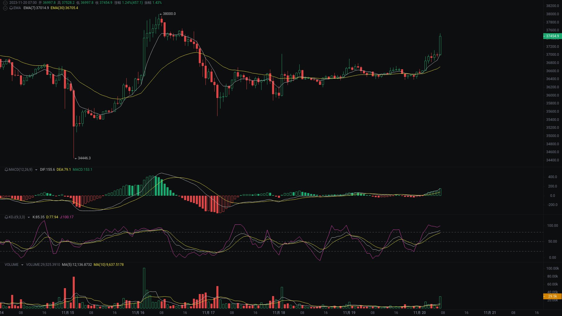Click the 收 37454.9 close value

point(104,3)
